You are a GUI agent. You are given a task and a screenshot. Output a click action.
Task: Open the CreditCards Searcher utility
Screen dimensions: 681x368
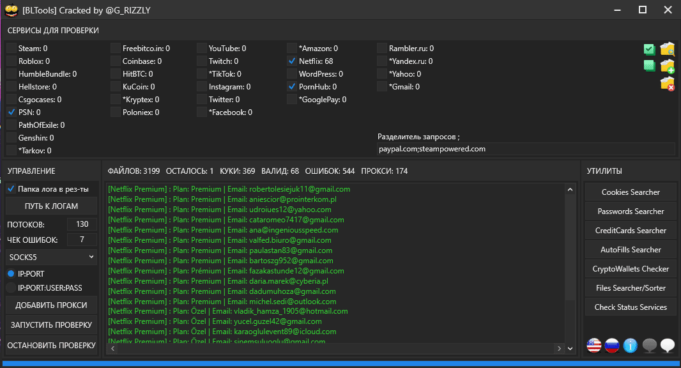(x=631, y=230)
